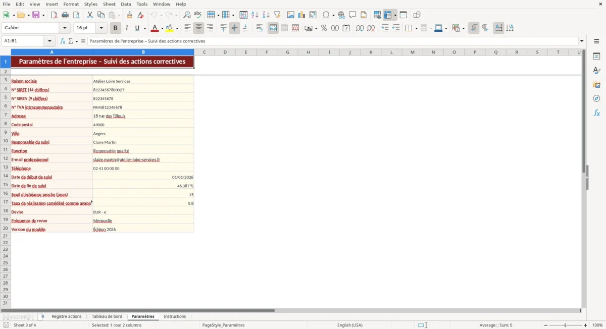
Task: Copy the selection with the Copy icon
Action: (101, 15)
